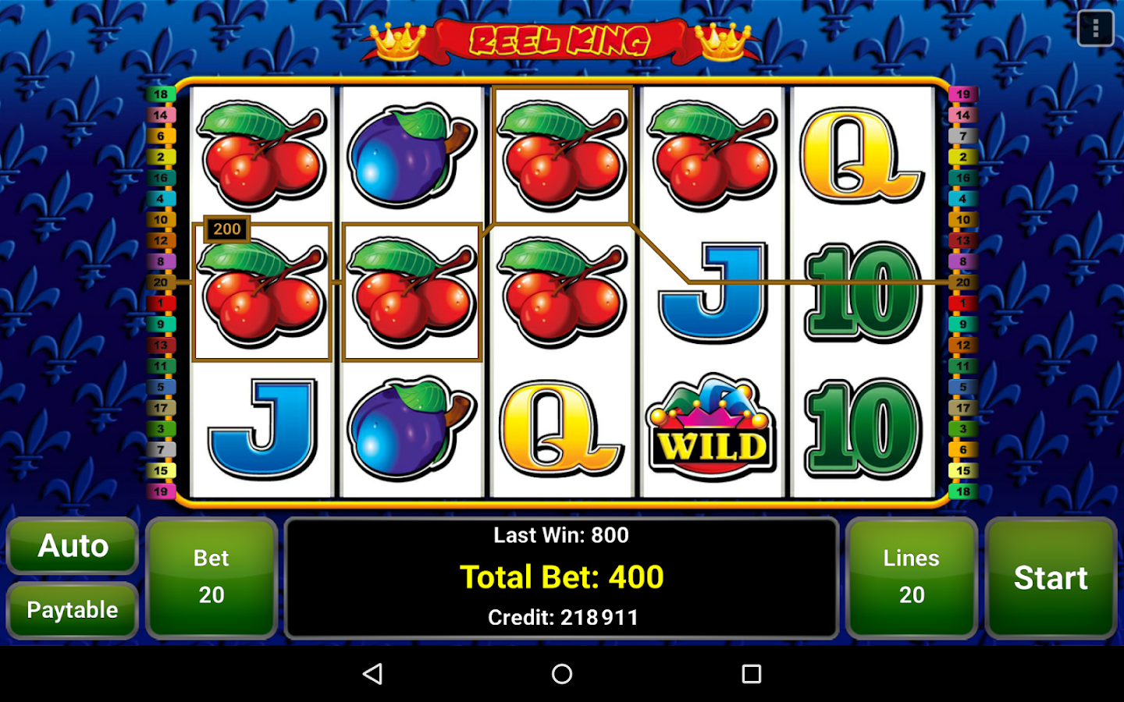Tap the 200 win amount label

[227, 229]
